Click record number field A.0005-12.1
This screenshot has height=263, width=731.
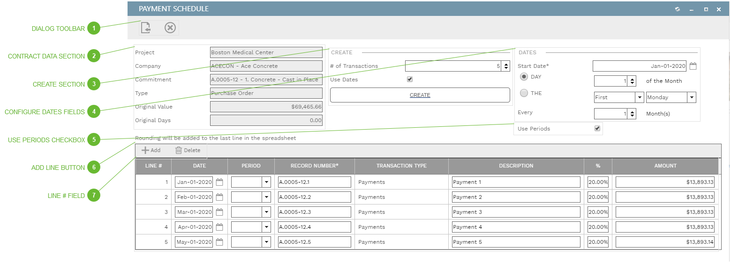tap(315, 182)
